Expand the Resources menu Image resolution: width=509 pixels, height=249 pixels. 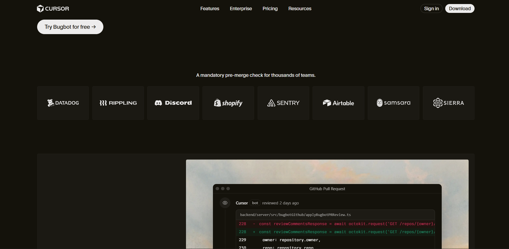[300, 9]
